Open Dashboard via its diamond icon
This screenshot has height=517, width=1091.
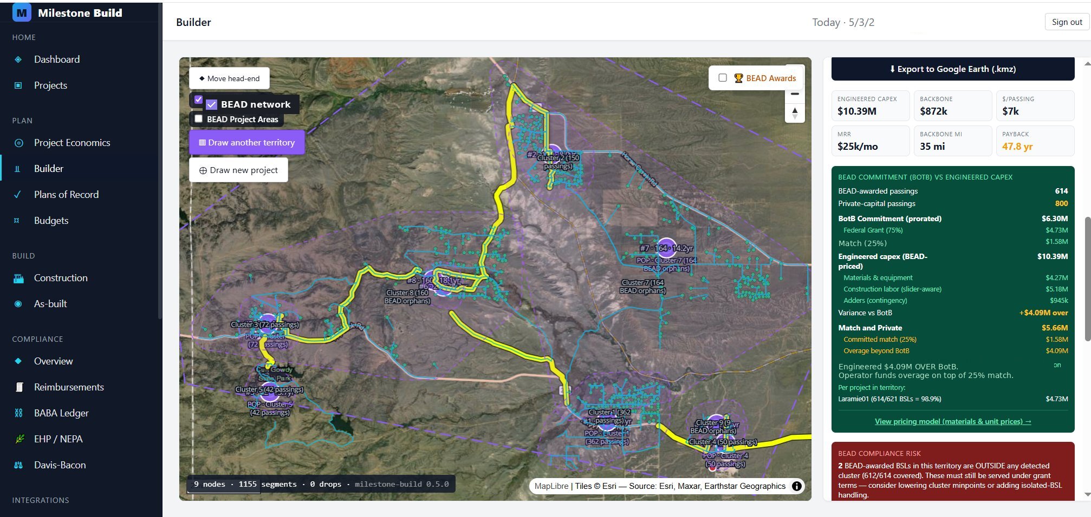coord(18,59)
